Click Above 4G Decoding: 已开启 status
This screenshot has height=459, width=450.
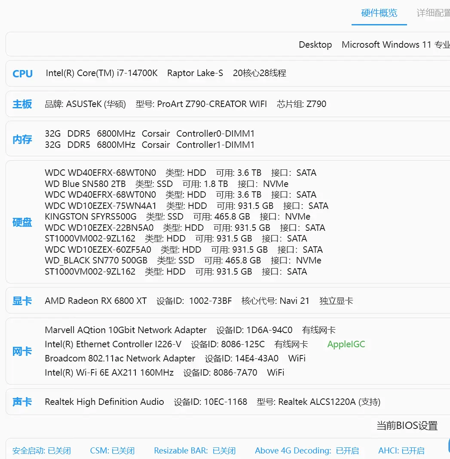point(307,450)
